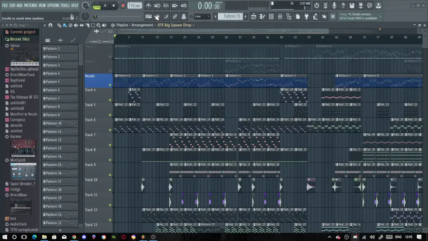Toggle the Track 4 mute dot

coord(110,100)
